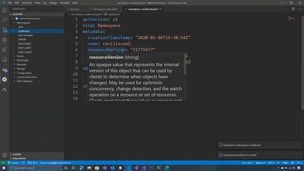Select the ceciliscool namespace
The image size is (304, 171).
[x=24, y=31]
